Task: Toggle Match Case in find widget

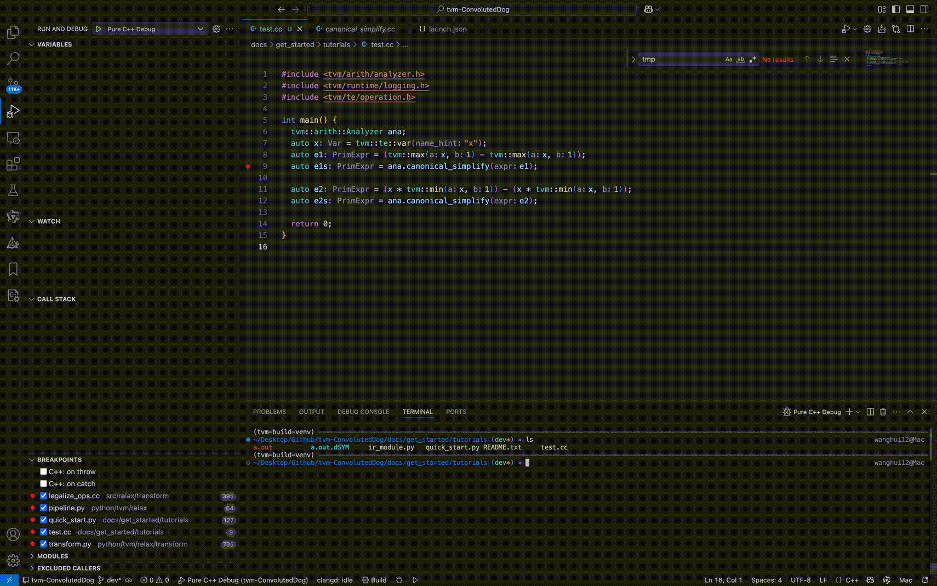Action: 728,59
